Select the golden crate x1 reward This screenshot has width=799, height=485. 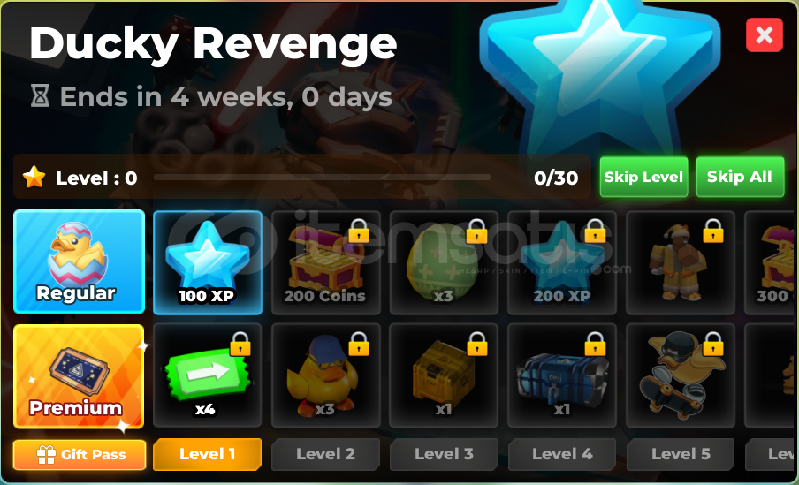[x=444, y=375]
